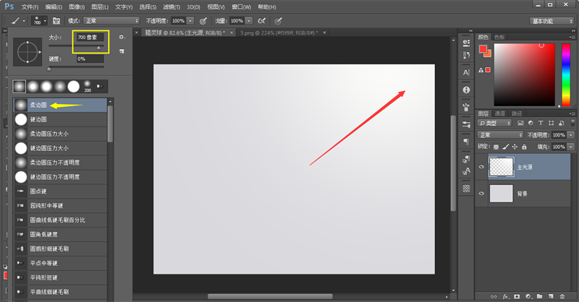579x302 pixels.
Task: Delete layer using the trash icon
Action: click(x=562, y=296)
